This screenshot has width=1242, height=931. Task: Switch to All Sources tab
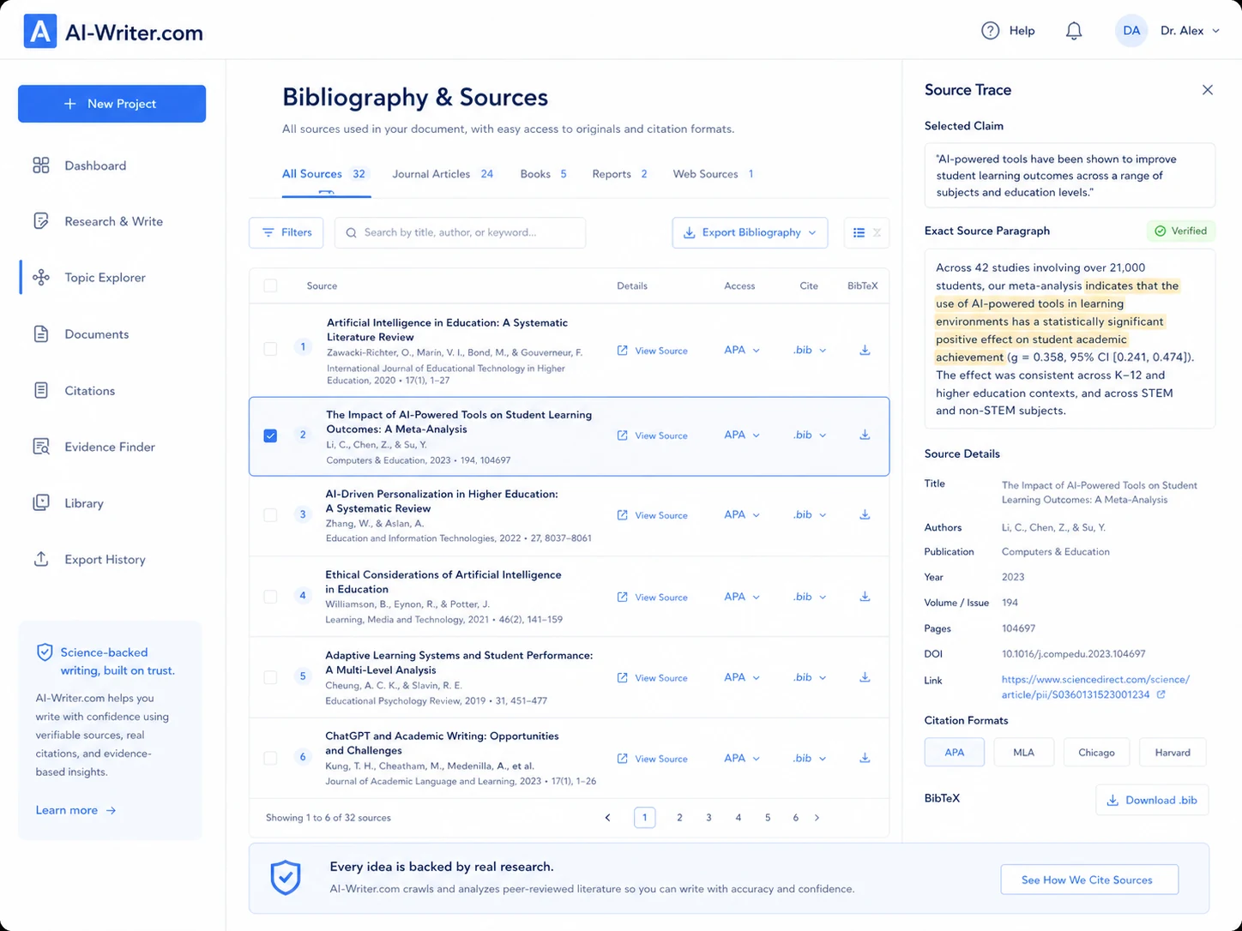(325, 174)
